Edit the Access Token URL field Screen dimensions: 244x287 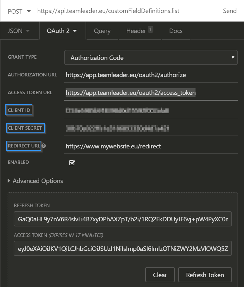pyautogui.click(x=151, y=93)
